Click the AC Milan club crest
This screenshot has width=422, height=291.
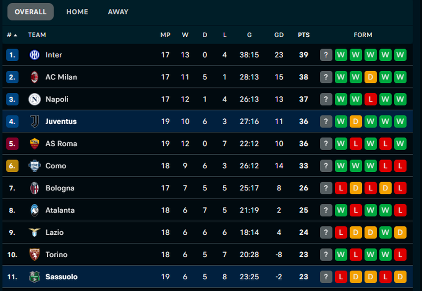34,77
